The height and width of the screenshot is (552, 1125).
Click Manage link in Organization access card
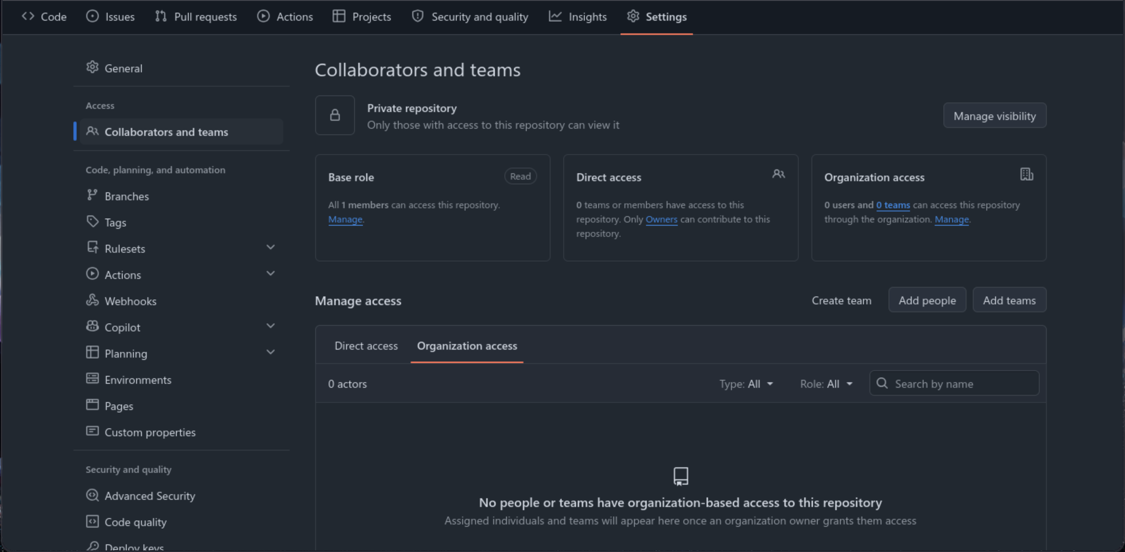pyautogui.click(x=952, y=219)
